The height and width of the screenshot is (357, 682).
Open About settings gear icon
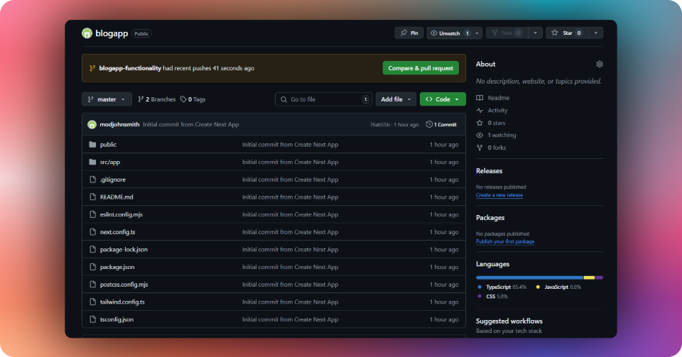[600, 65]
